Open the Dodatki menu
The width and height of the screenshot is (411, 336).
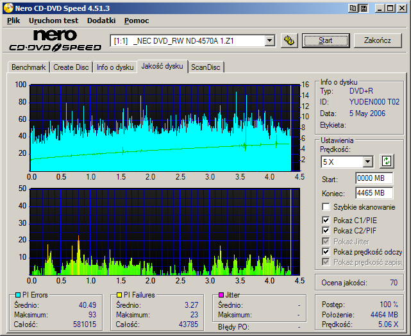101,21
